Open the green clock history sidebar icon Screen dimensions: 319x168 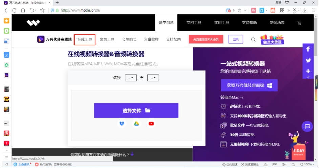coord(7,31)
